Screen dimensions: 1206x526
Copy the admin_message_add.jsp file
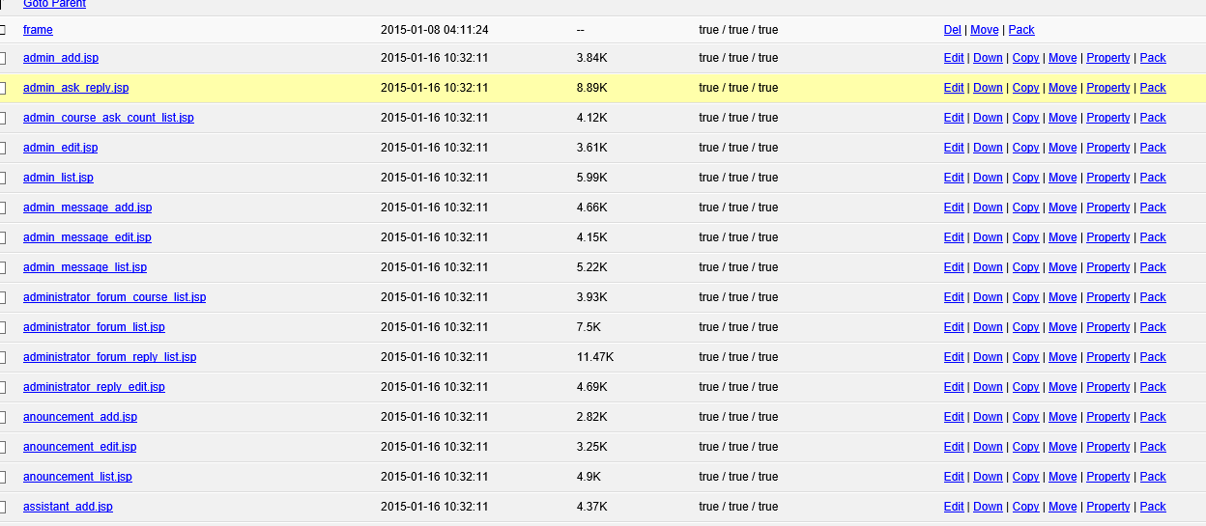pyautogui.click(x=1025, y=208)
